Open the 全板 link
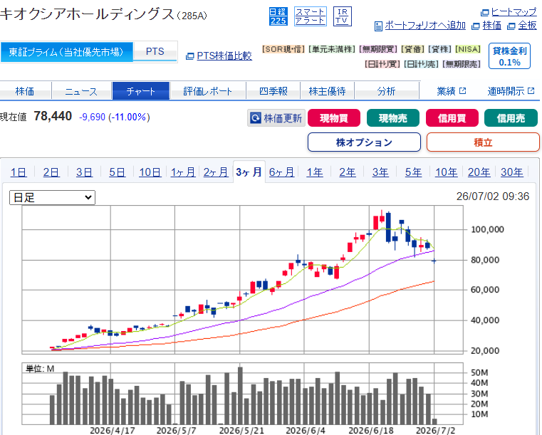Image resolution: width=542 pixels, height=435 pixels. tap(527, 26)
